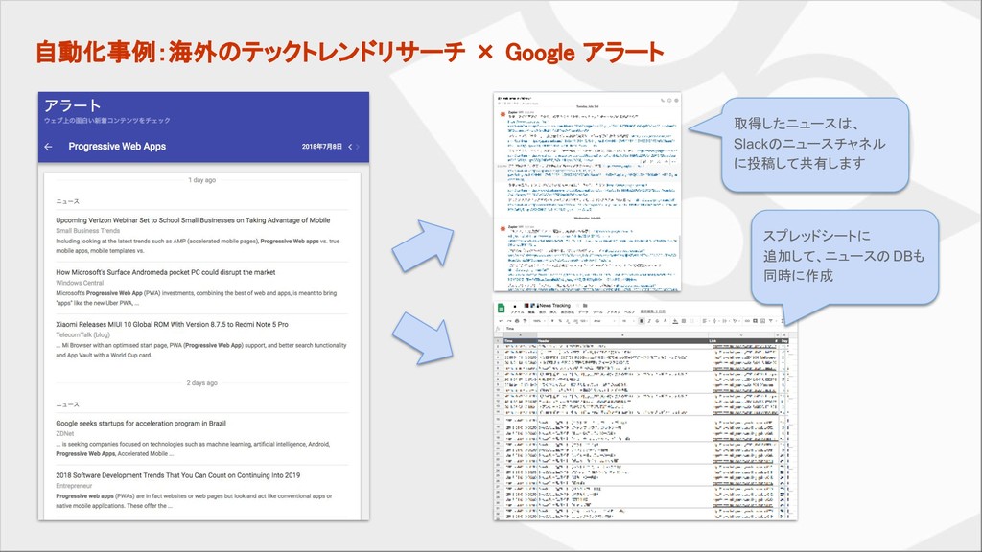Click the green Google Sheets logo icon
Viewport: 982px width, 552px height.
pos(501,309)
